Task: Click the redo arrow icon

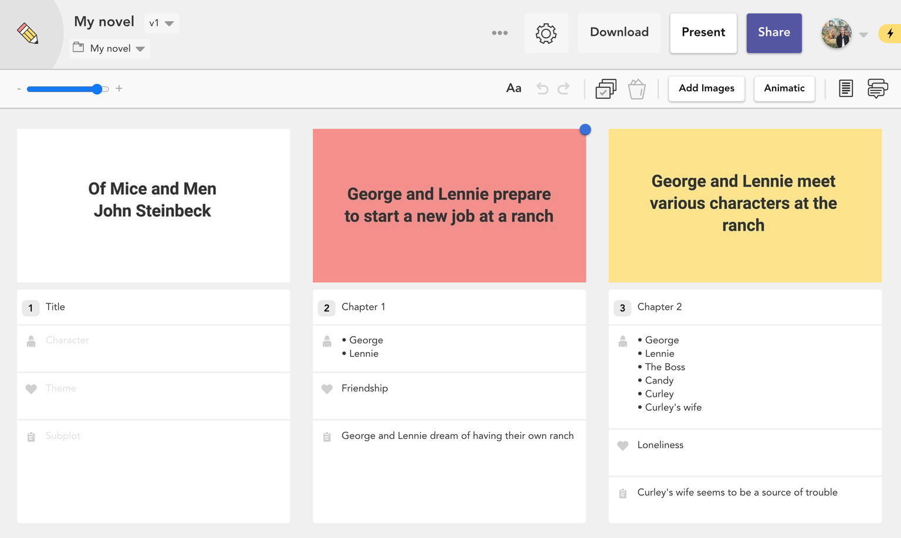Action: click(564, 89)
